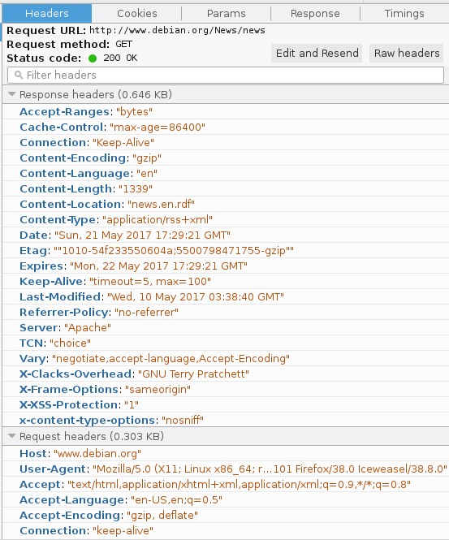This screenshot has width=449, height=540.
Task: Collapse the Request headers section triangle
Action: point(11,436)
